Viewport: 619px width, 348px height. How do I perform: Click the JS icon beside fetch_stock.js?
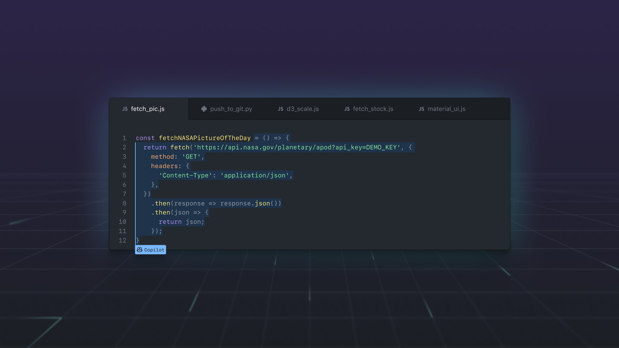coord(347,109)
